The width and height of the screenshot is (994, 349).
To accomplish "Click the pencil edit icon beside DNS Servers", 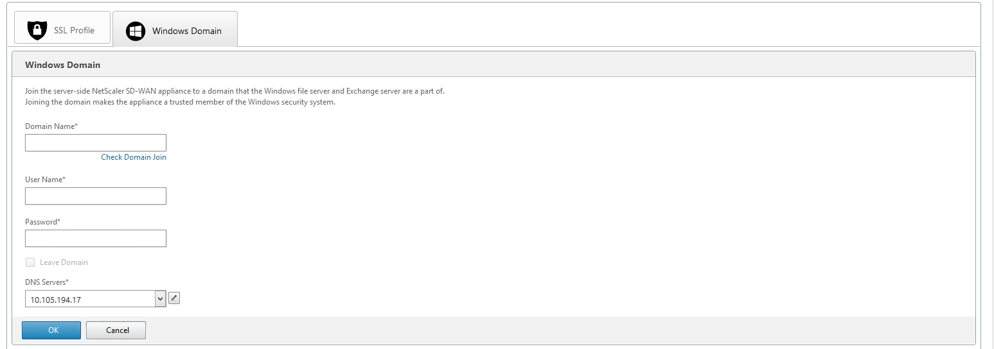I will point(174,298).
